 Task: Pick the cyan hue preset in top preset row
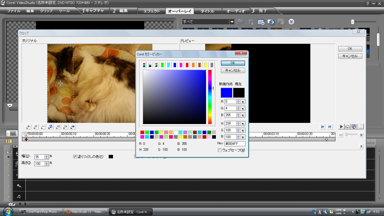(x=169, y=65)
